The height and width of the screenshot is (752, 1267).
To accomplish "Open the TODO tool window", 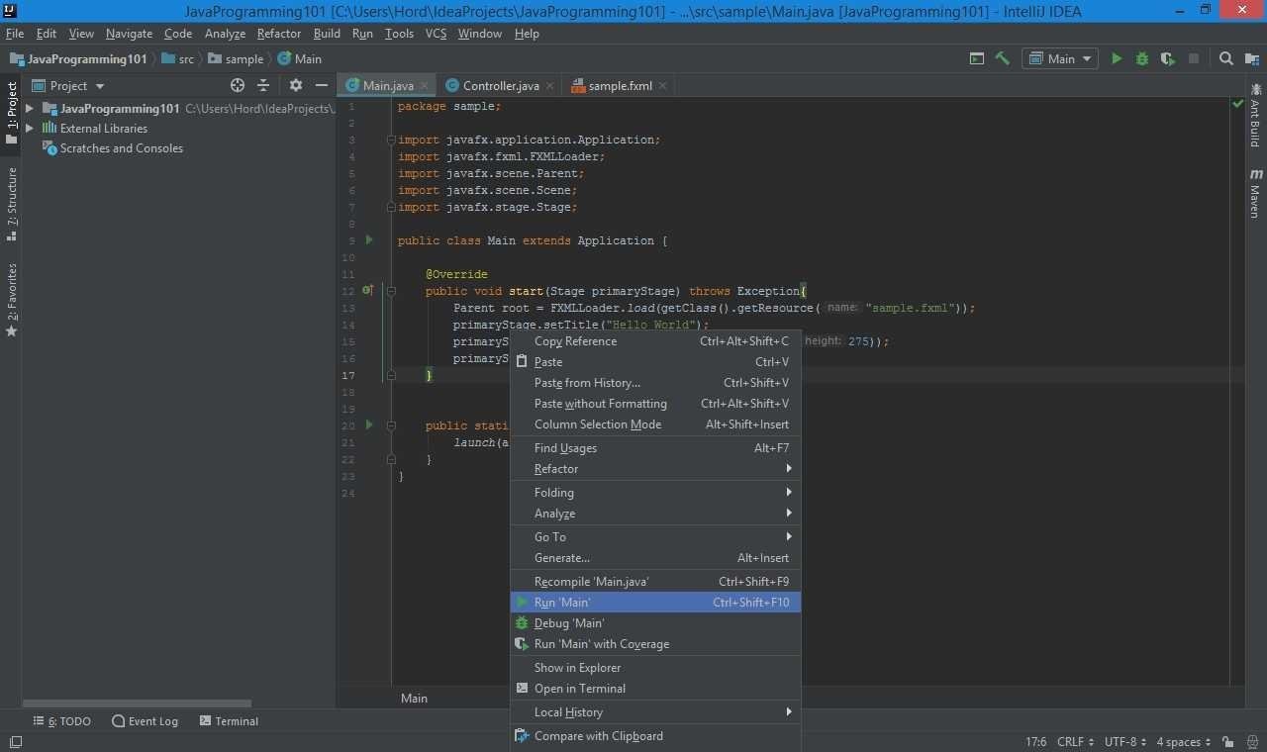I will 61,721.
